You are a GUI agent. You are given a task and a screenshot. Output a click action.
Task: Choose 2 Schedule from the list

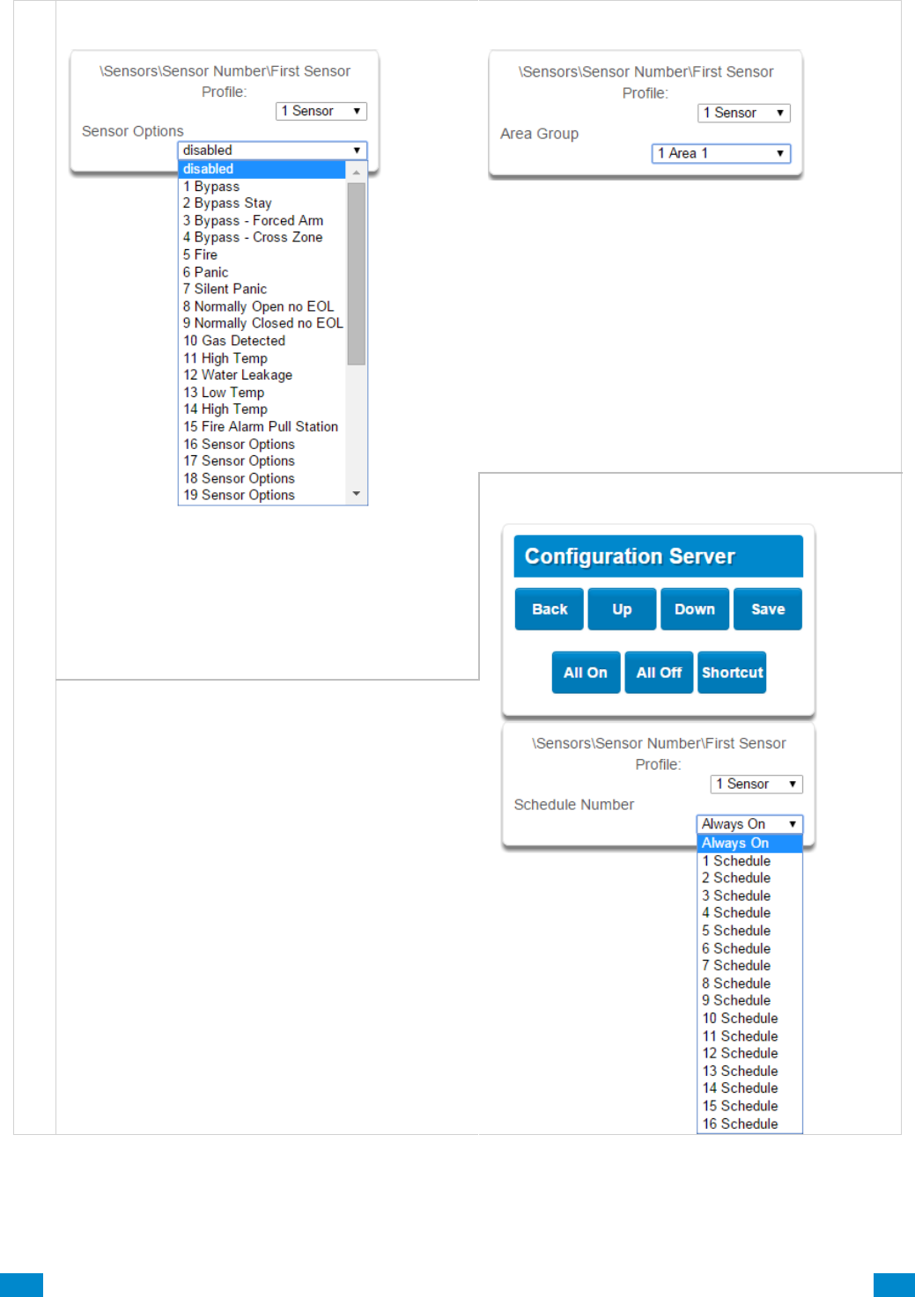(749, 878)
